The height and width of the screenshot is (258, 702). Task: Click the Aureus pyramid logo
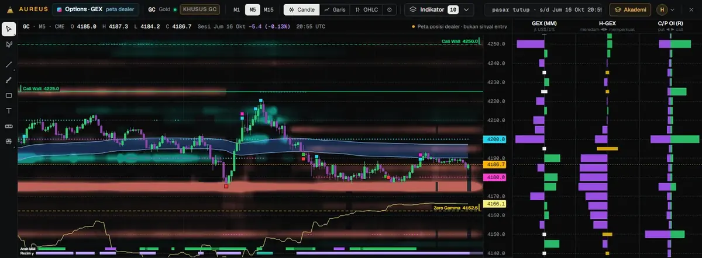point(9,10)
